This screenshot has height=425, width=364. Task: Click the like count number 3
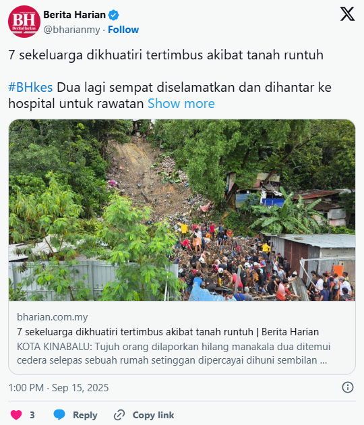pyautogui.click(x=32, y=415)
